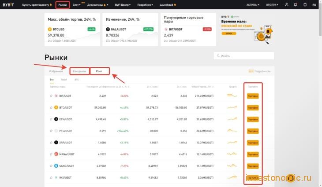Image resolution: width=322 pixels, height=187 pixels.
Task: Click the mobile app download icon
Action: (x=305, y=4)
